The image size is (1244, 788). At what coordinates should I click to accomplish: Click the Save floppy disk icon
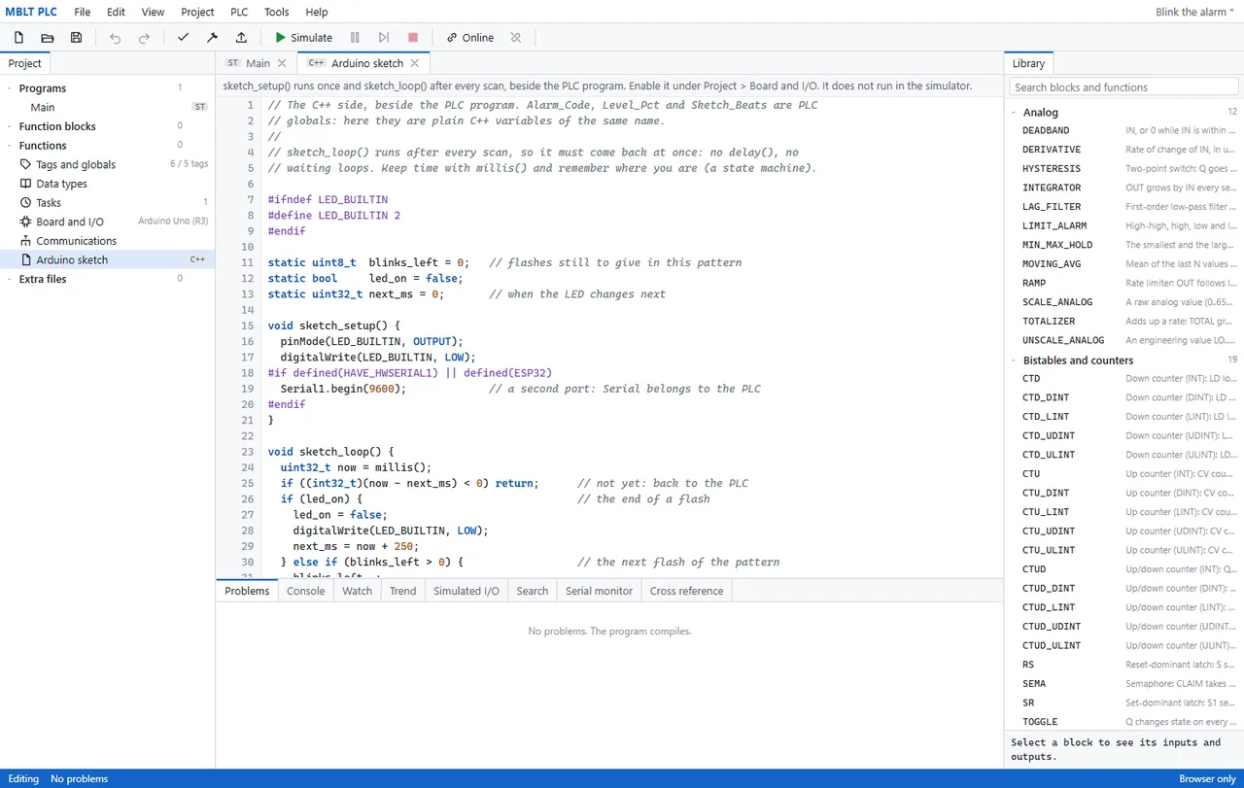click(x=77, y=38)
